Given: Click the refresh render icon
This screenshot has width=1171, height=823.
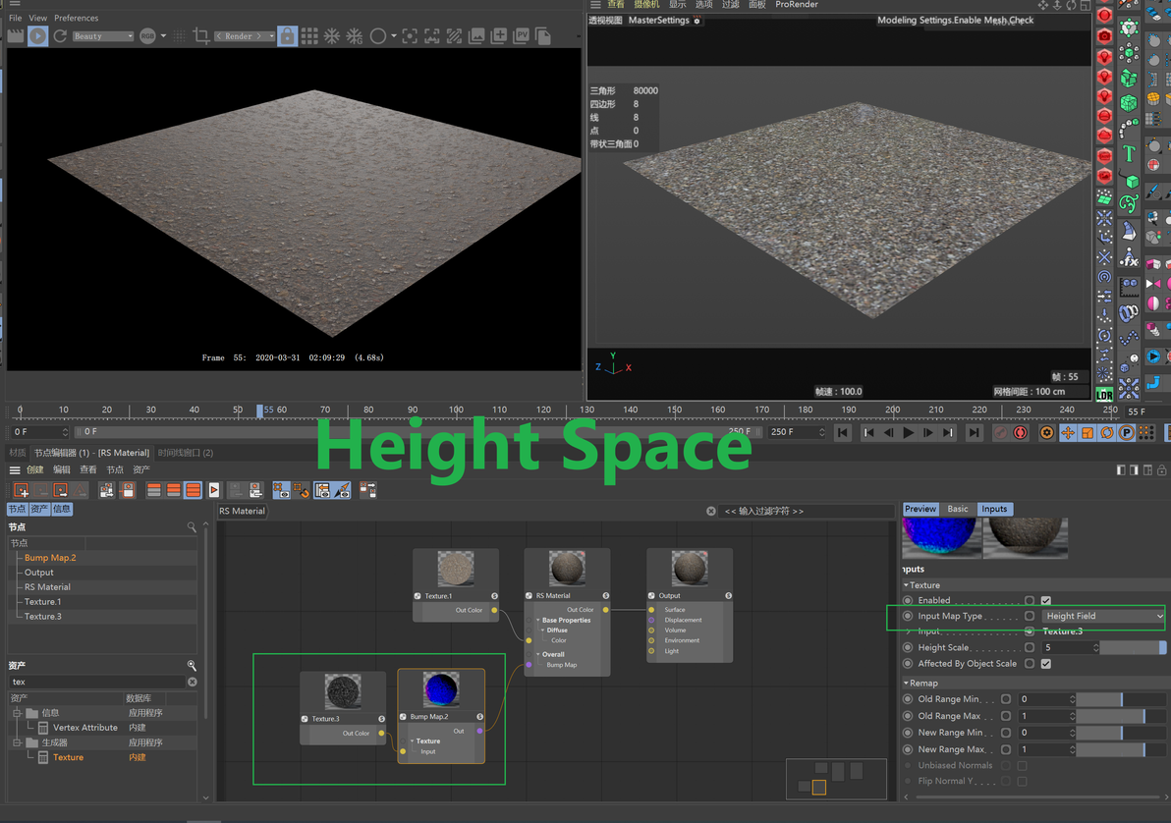Looking at the screenshot, I should tap(61, 36).
